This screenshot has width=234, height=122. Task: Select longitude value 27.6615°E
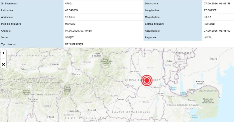pyautogui.click(x=210, y=10)
